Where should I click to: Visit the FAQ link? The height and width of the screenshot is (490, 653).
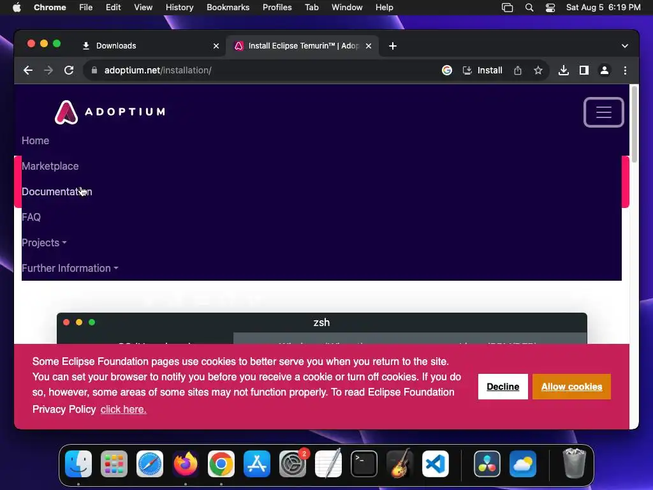click(31, 217)
